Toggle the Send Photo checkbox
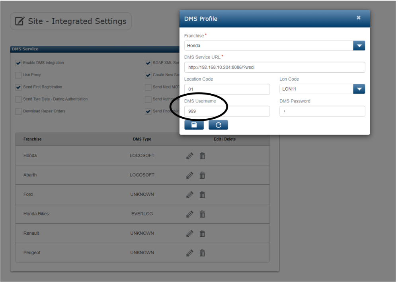Viewport: 398px width, 282px height. (x=148, y=112)
